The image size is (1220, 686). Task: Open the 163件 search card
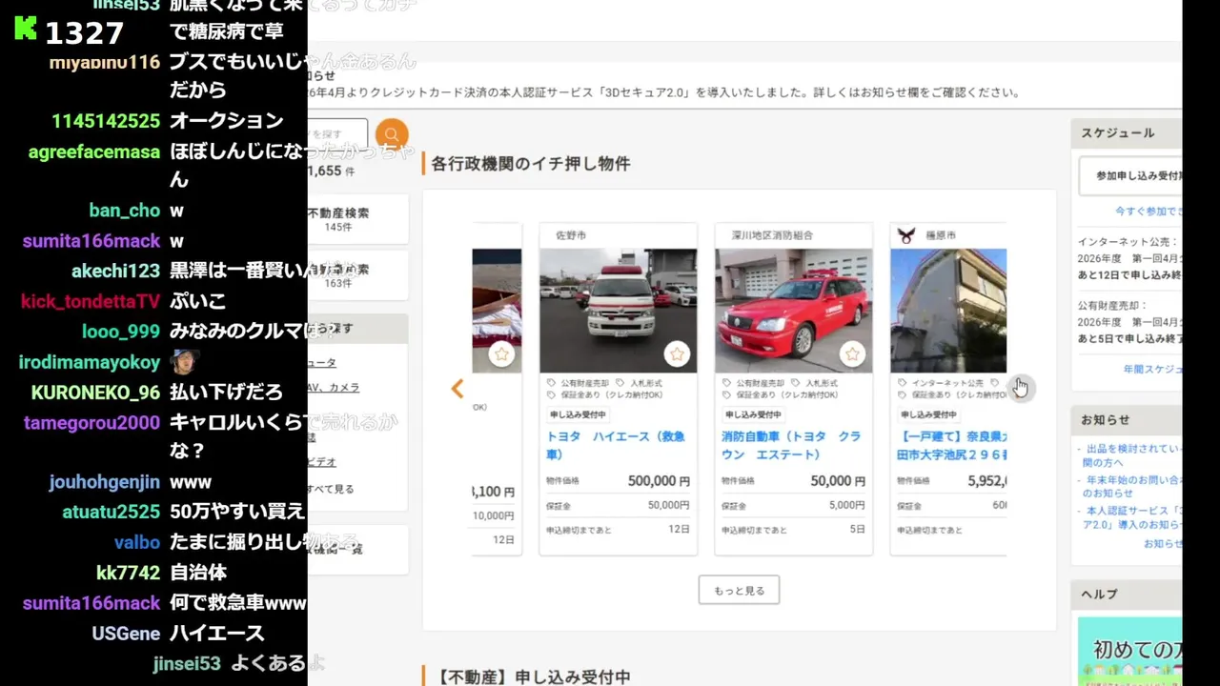click(357, 275)
